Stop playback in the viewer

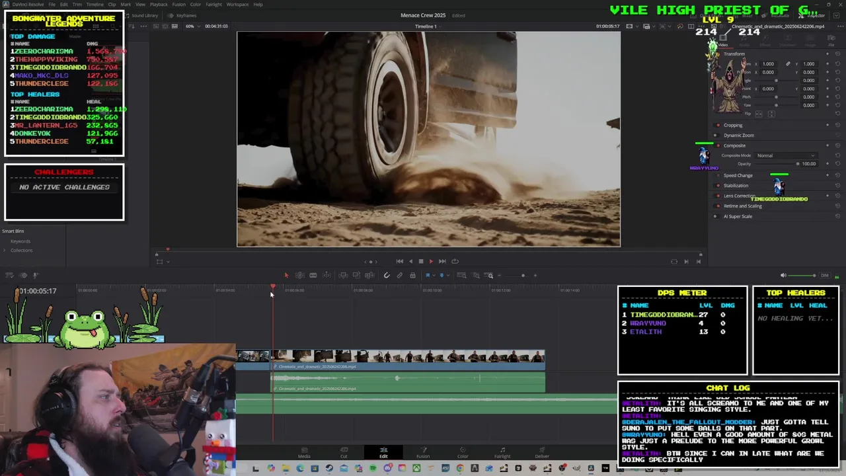click(421, 261)
